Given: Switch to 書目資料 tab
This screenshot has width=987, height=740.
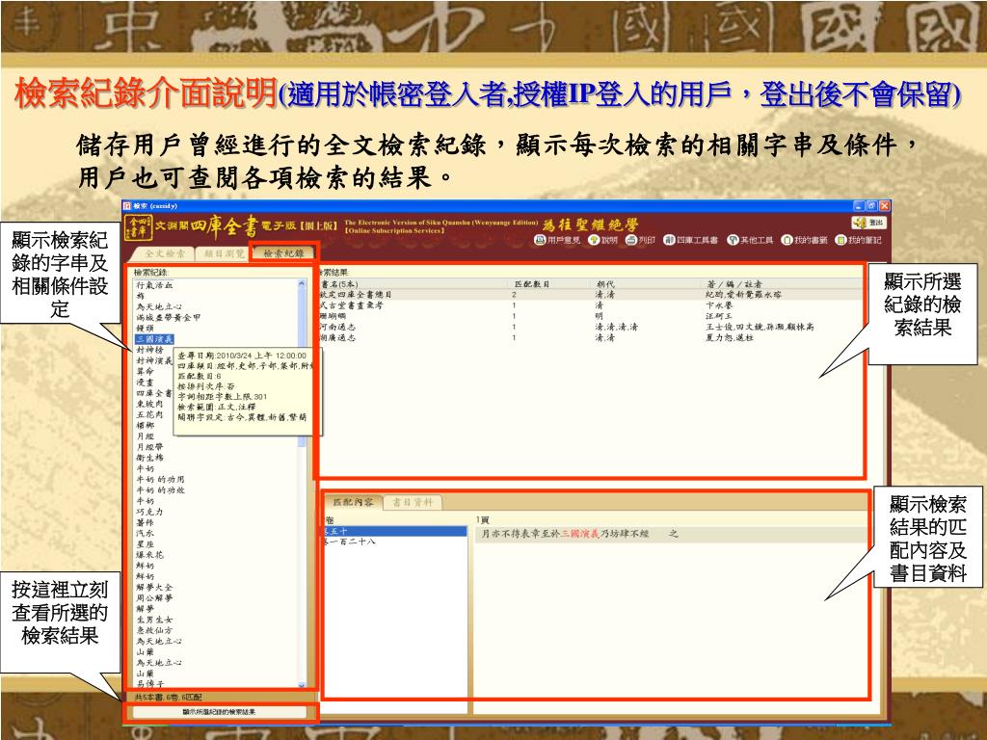Looking at the screenshot, I should pyautogui.click(x=413, y=502).
